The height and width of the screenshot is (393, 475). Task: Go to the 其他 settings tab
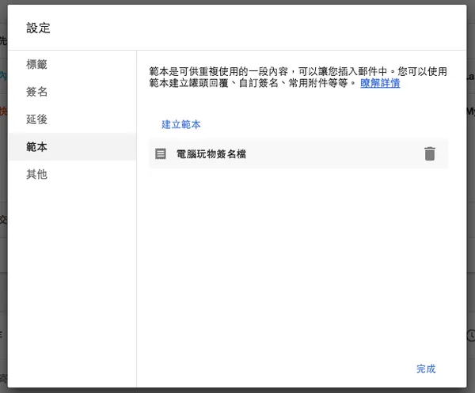(72, 174)
